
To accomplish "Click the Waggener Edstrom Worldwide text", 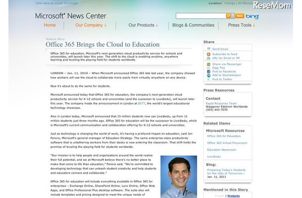I will coord(227,106).
